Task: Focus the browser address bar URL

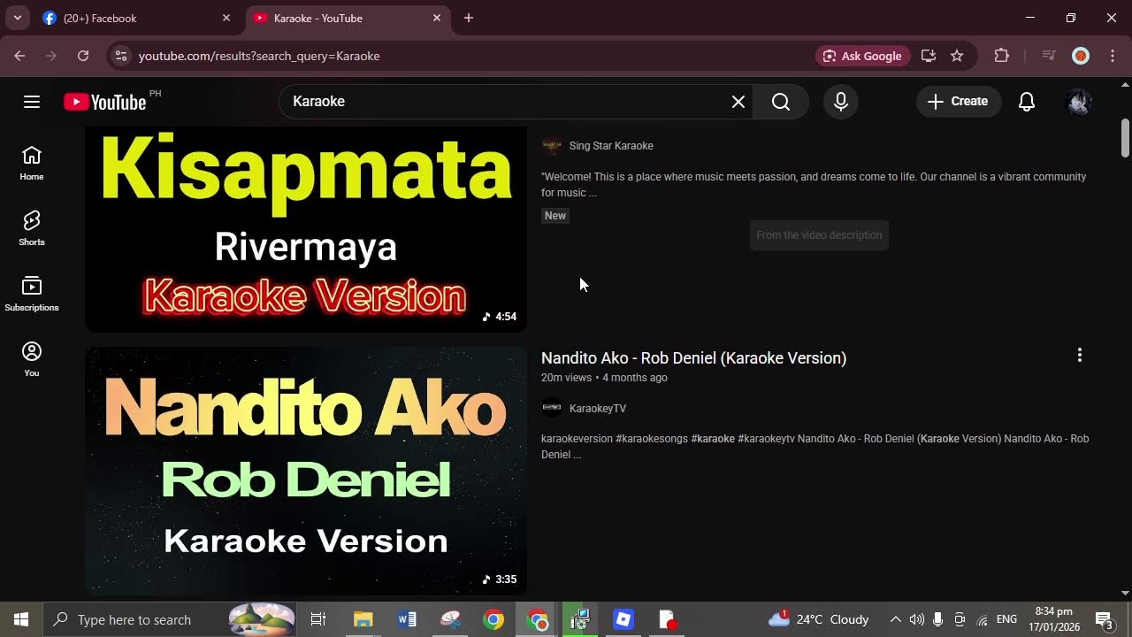Action: coord(259,56)
